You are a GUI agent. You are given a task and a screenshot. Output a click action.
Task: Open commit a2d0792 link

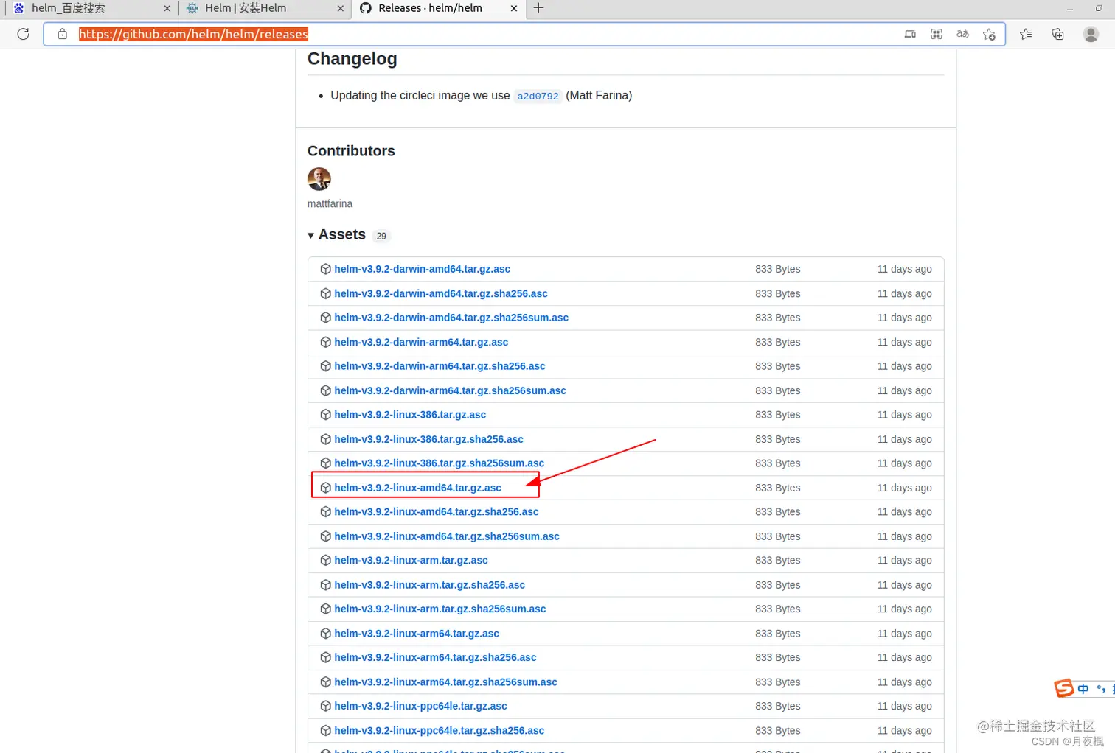click(538, 96)
